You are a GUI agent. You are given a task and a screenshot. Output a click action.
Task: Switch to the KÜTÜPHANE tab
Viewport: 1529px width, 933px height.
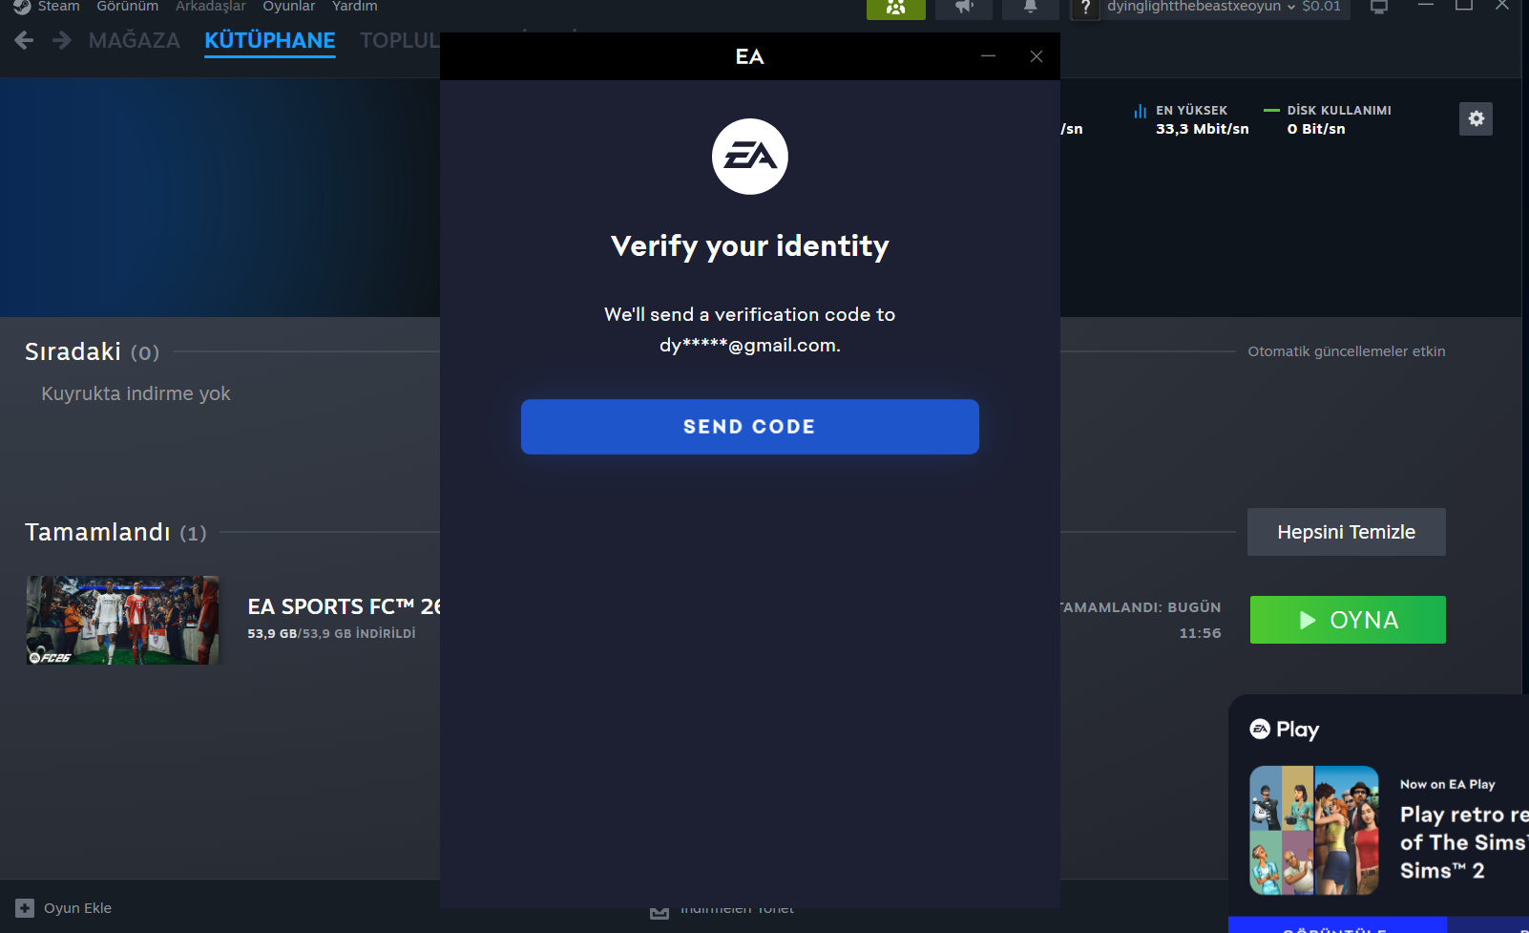[270, 40]
